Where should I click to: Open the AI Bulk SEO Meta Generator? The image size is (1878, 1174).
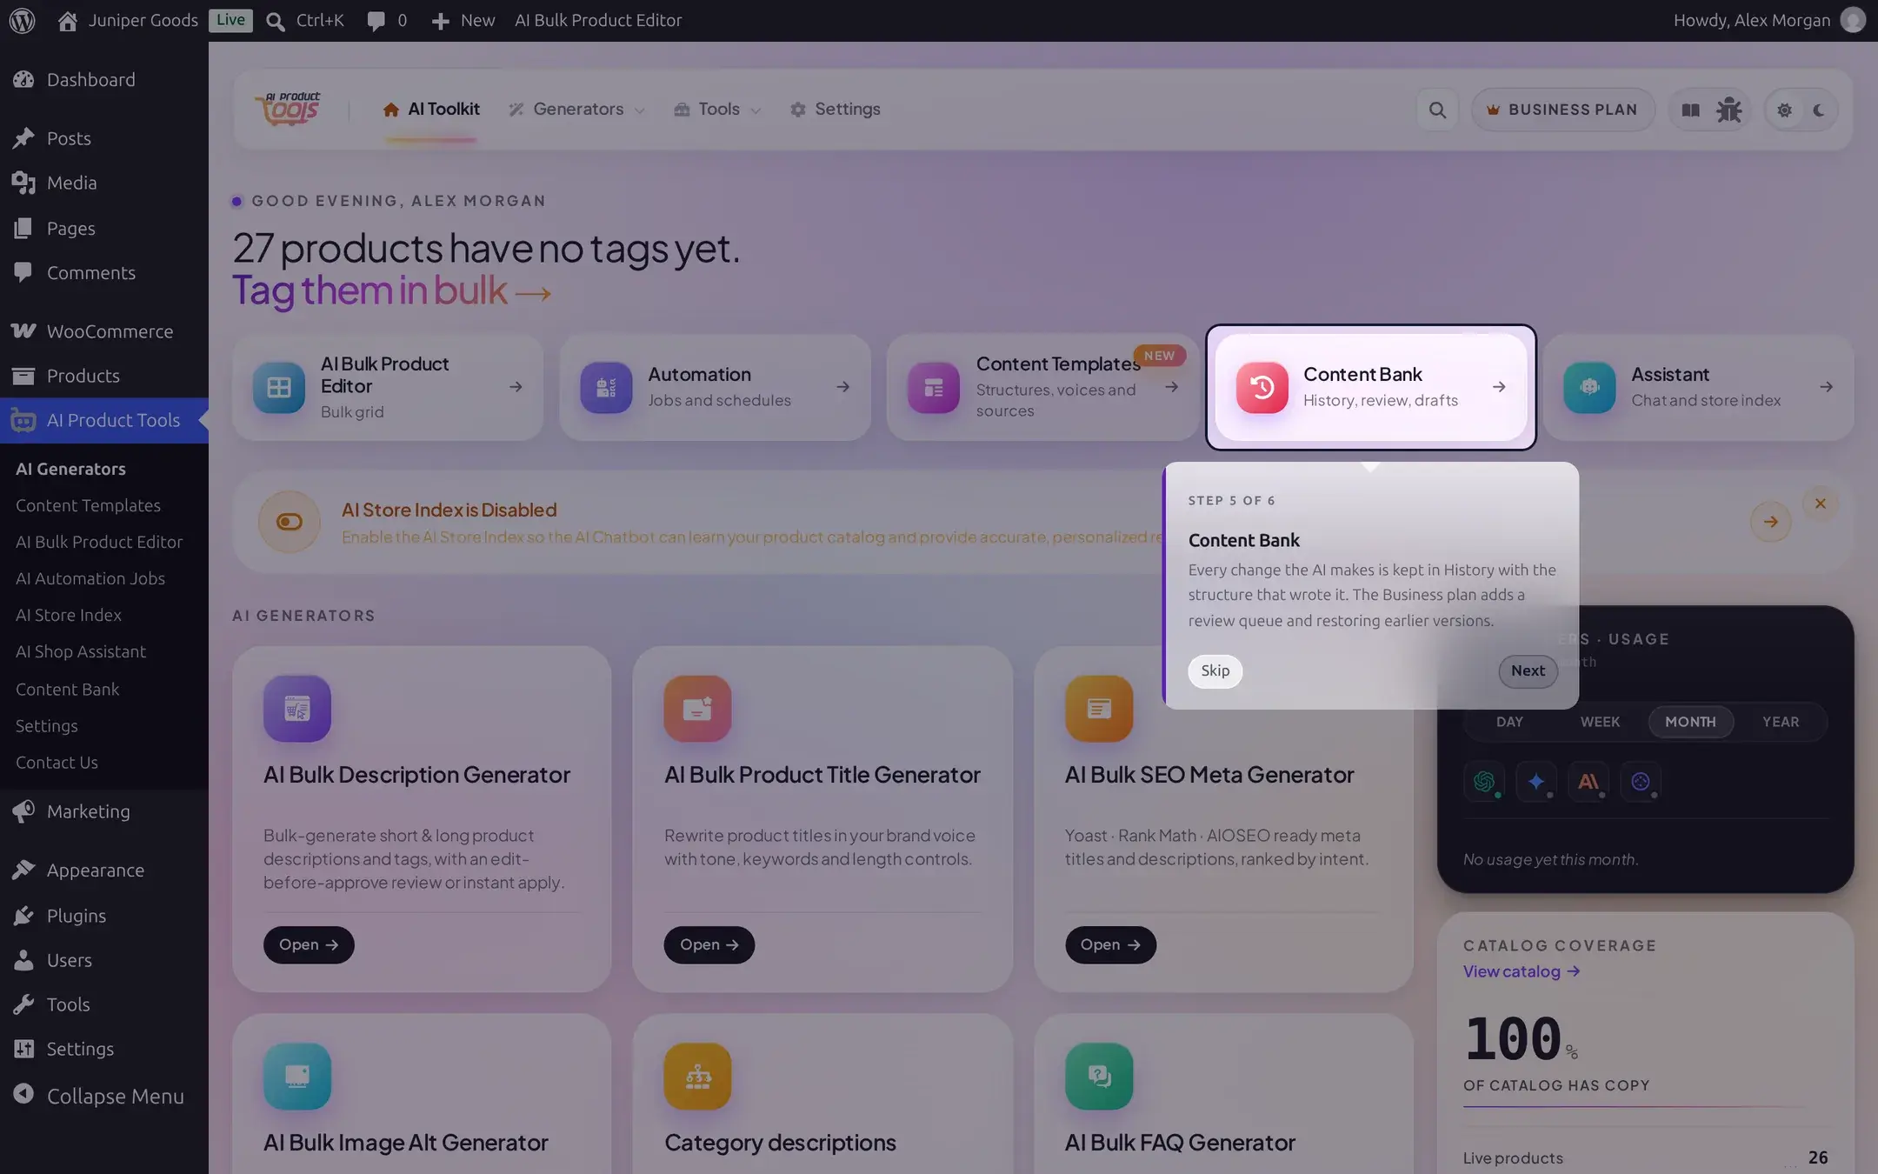point(1110,944)
